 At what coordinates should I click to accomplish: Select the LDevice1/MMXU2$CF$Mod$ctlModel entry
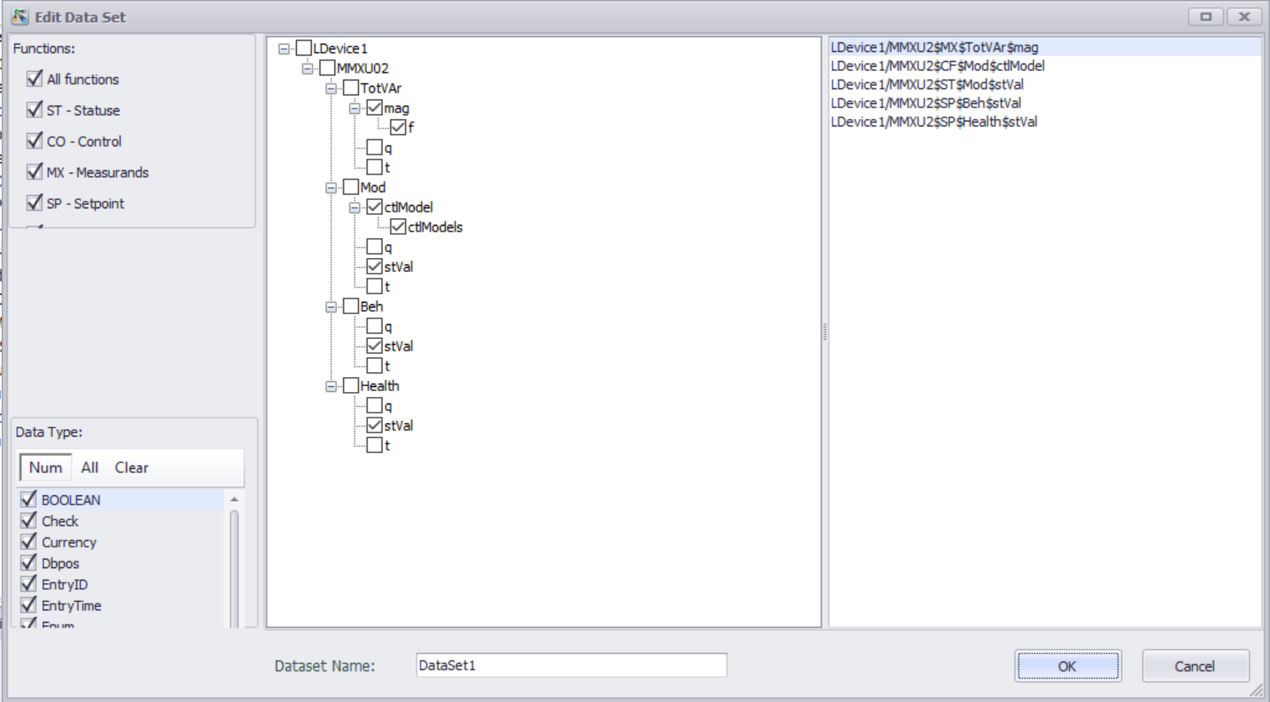(937, 66)
